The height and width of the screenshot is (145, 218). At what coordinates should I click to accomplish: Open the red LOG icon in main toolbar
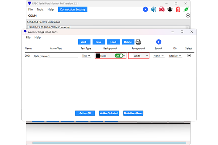pos(162,9)
